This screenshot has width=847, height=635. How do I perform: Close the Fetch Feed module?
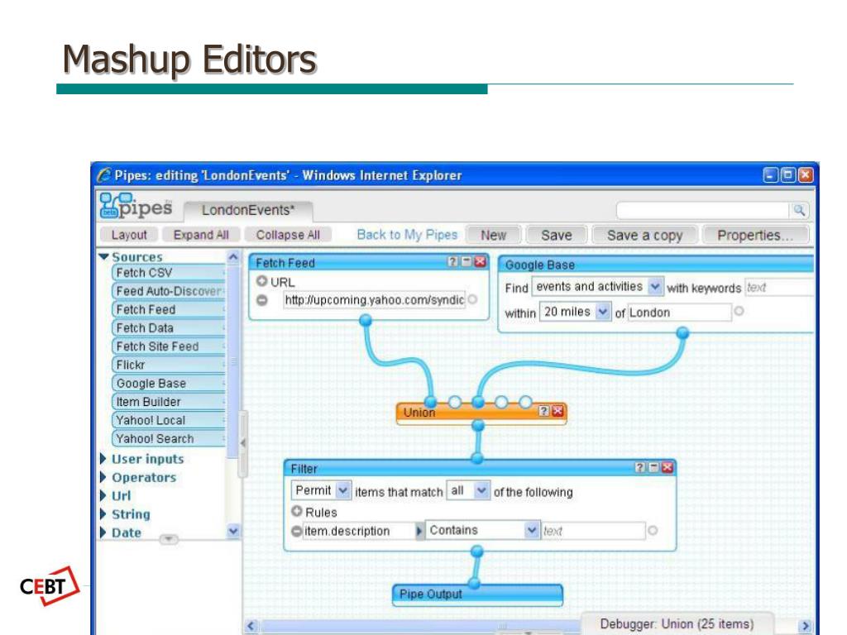pyautogui.click(x=480, y=262)
